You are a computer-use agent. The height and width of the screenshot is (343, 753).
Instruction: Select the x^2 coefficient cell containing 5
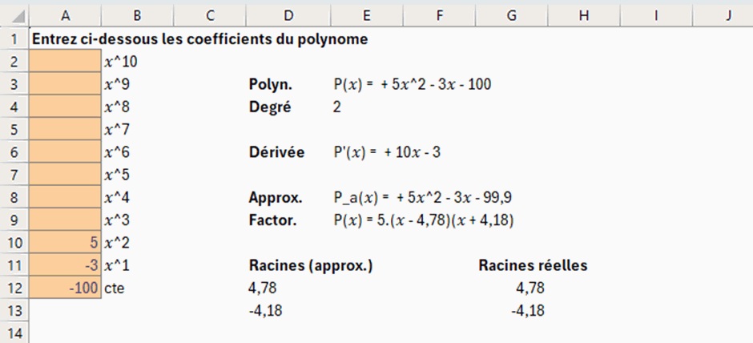(65, 243)
